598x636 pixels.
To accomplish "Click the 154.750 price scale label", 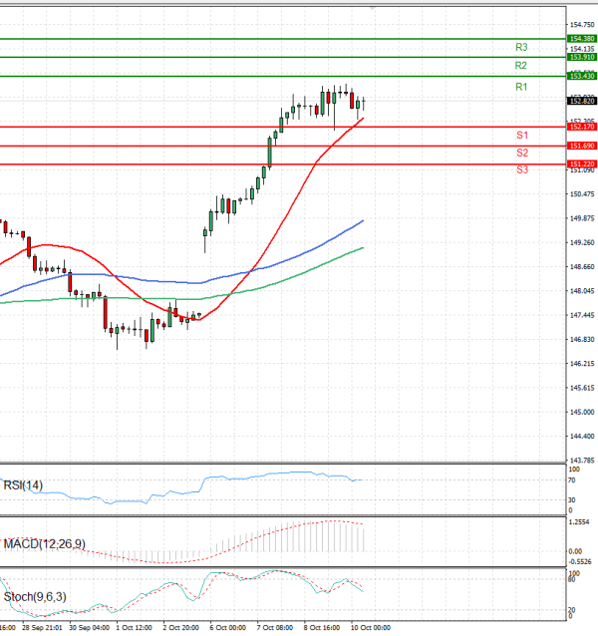I will click(581, 24).
